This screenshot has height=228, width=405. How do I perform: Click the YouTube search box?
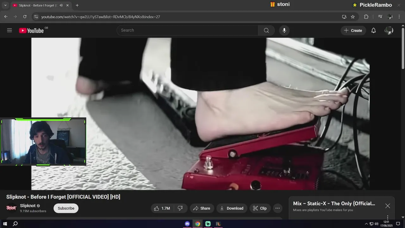coord(187,30)
